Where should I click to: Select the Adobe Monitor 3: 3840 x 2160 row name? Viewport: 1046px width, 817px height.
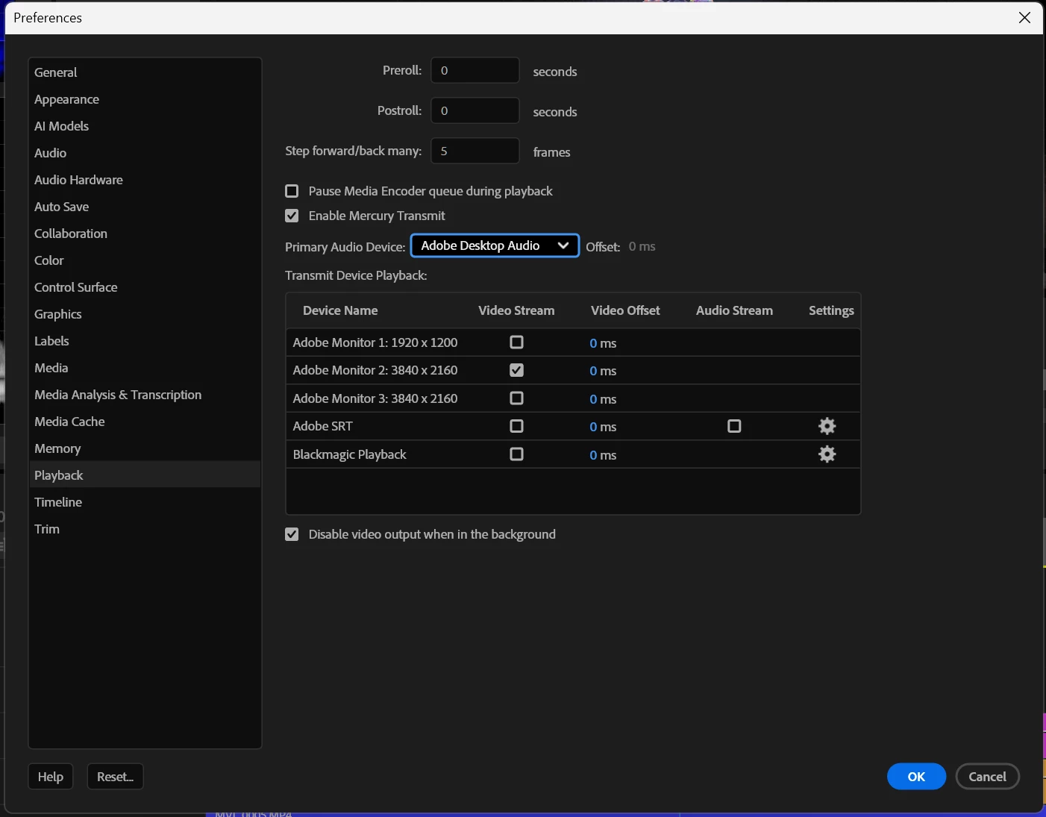point(375,398)
